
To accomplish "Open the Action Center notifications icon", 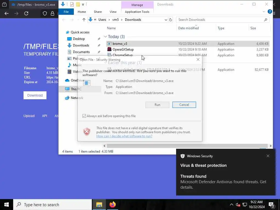I will 272,205.
